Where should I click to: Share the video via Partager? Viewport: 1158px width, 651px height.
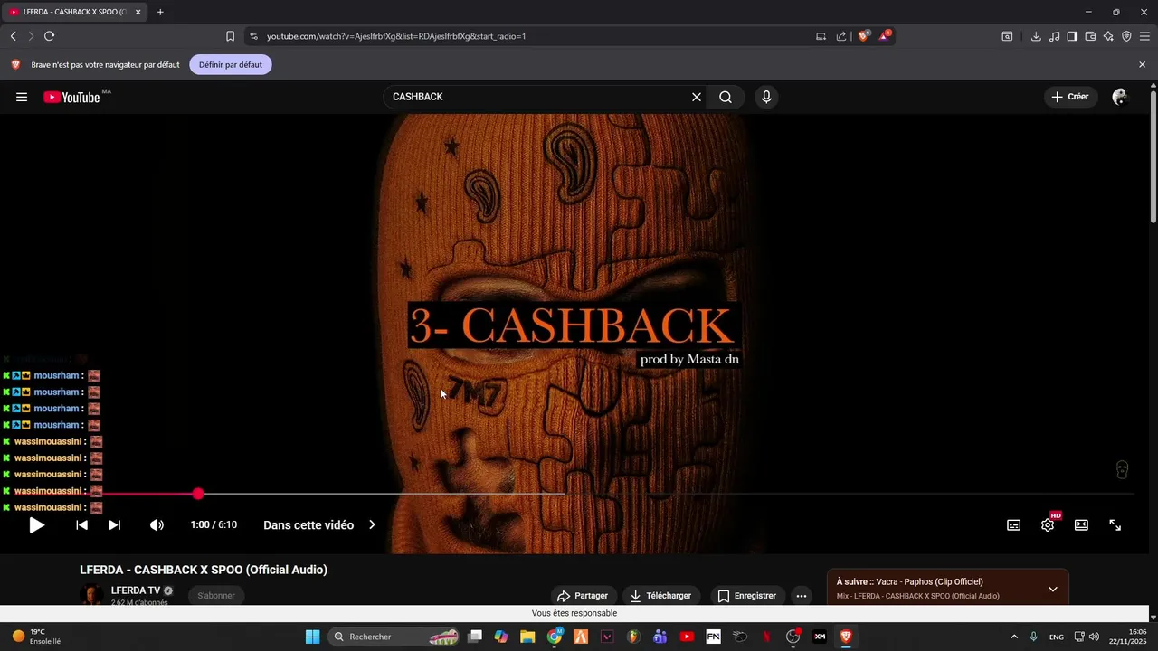pyautogui.click(x=582, y=596)
